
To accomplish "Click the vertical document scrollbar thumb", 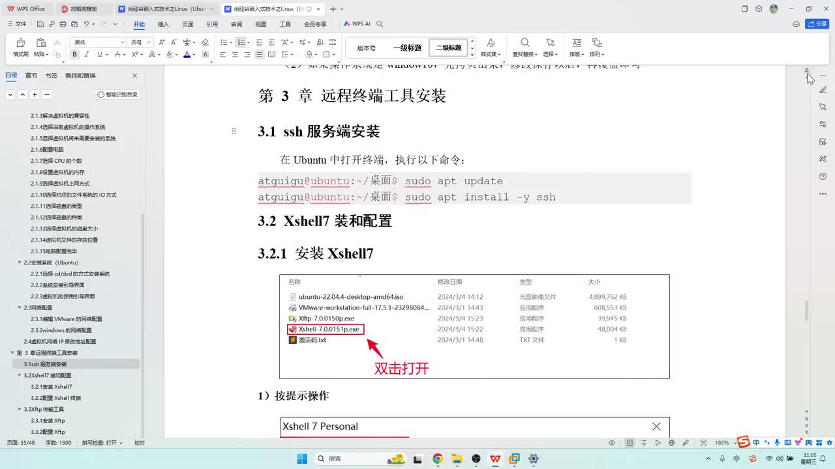I will coord(807,310).
